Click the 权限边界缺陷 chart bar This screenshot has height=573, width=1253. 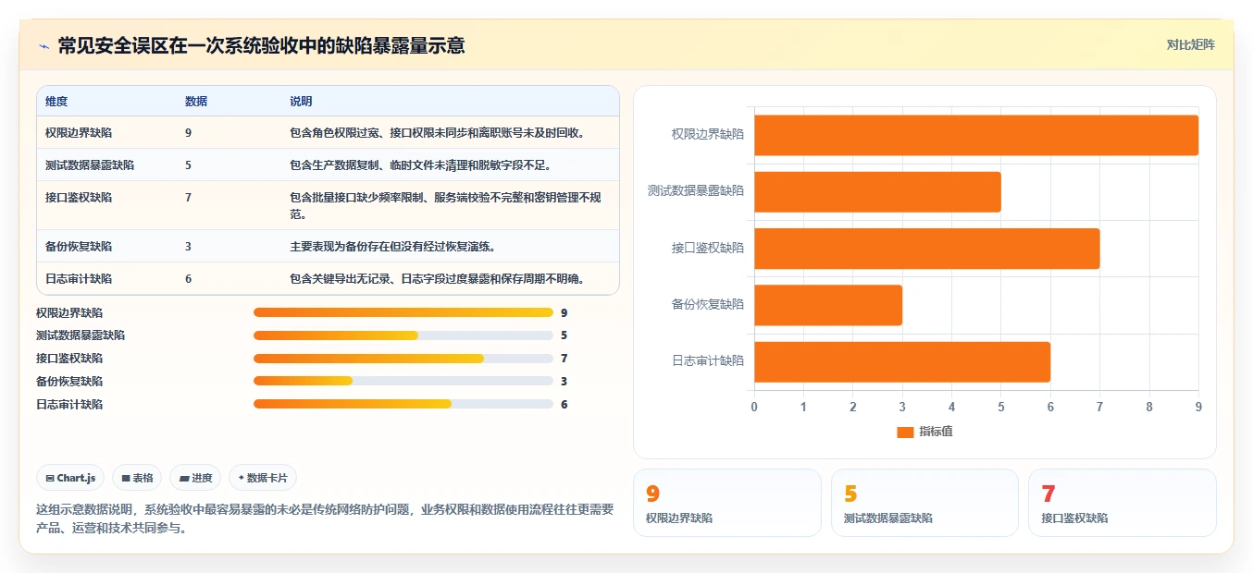pyautogui.click(x=976, y=135)
